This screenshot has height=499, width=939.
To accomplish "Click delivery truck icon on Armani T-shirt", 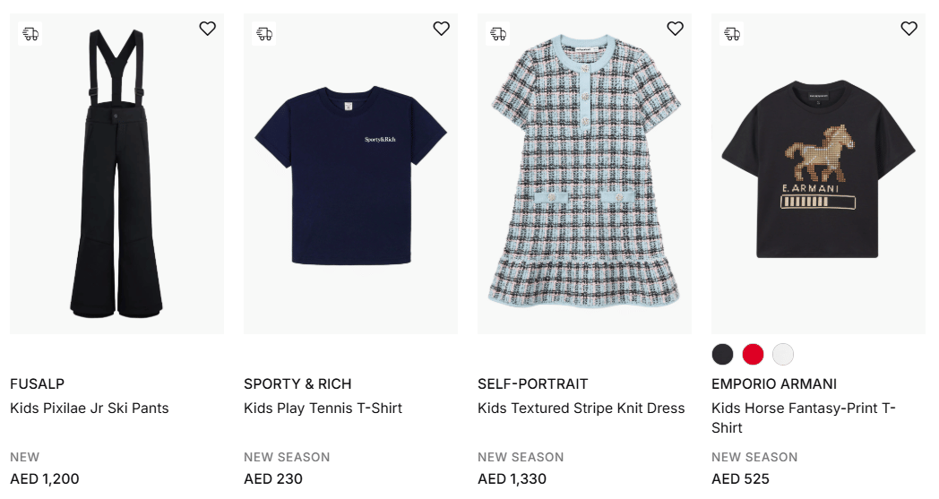I will point(732,34).
